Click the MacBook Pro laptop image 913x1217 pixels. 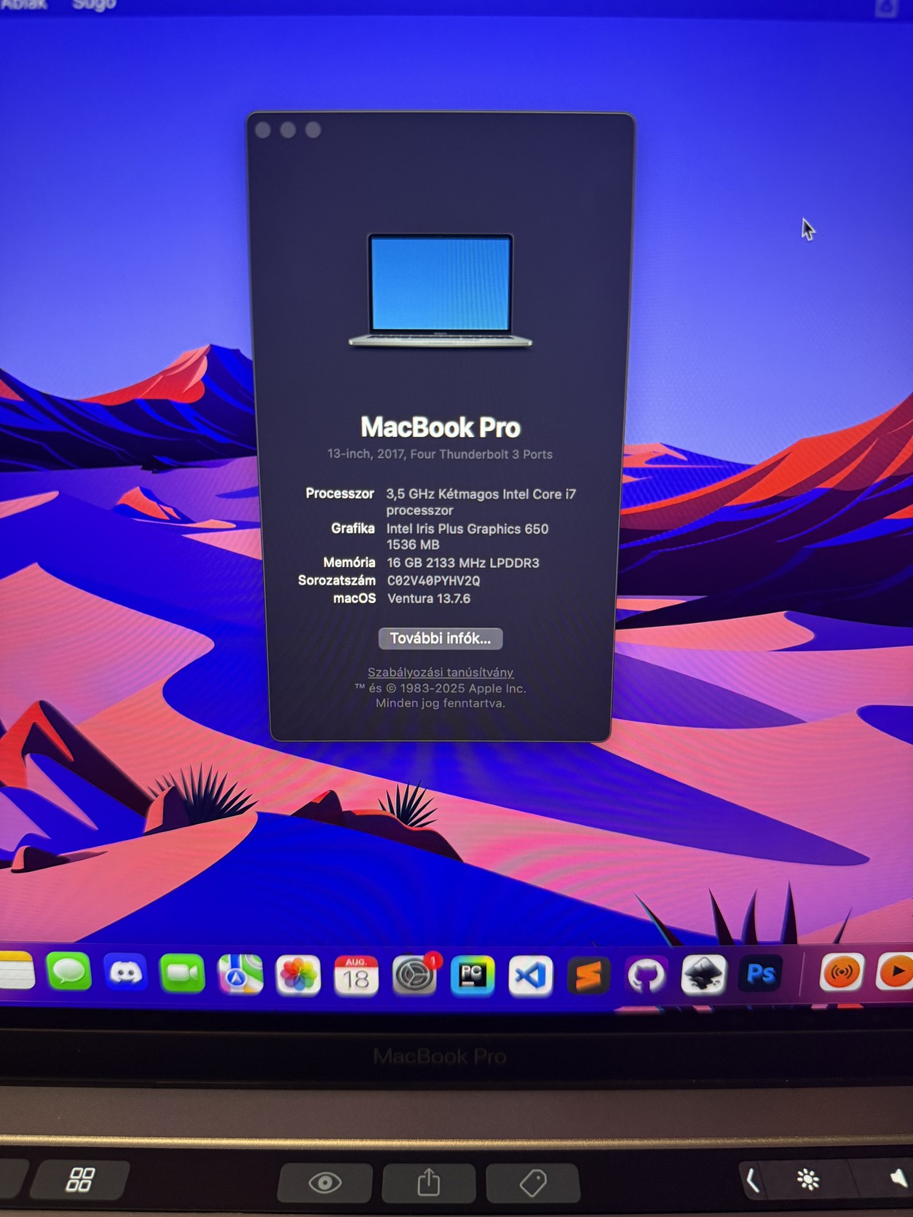click(440, 290)
